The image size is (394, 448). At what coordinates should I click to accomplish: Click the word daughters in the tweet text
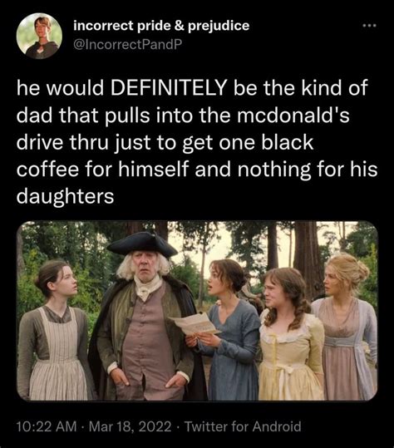[x=65, y=197]
